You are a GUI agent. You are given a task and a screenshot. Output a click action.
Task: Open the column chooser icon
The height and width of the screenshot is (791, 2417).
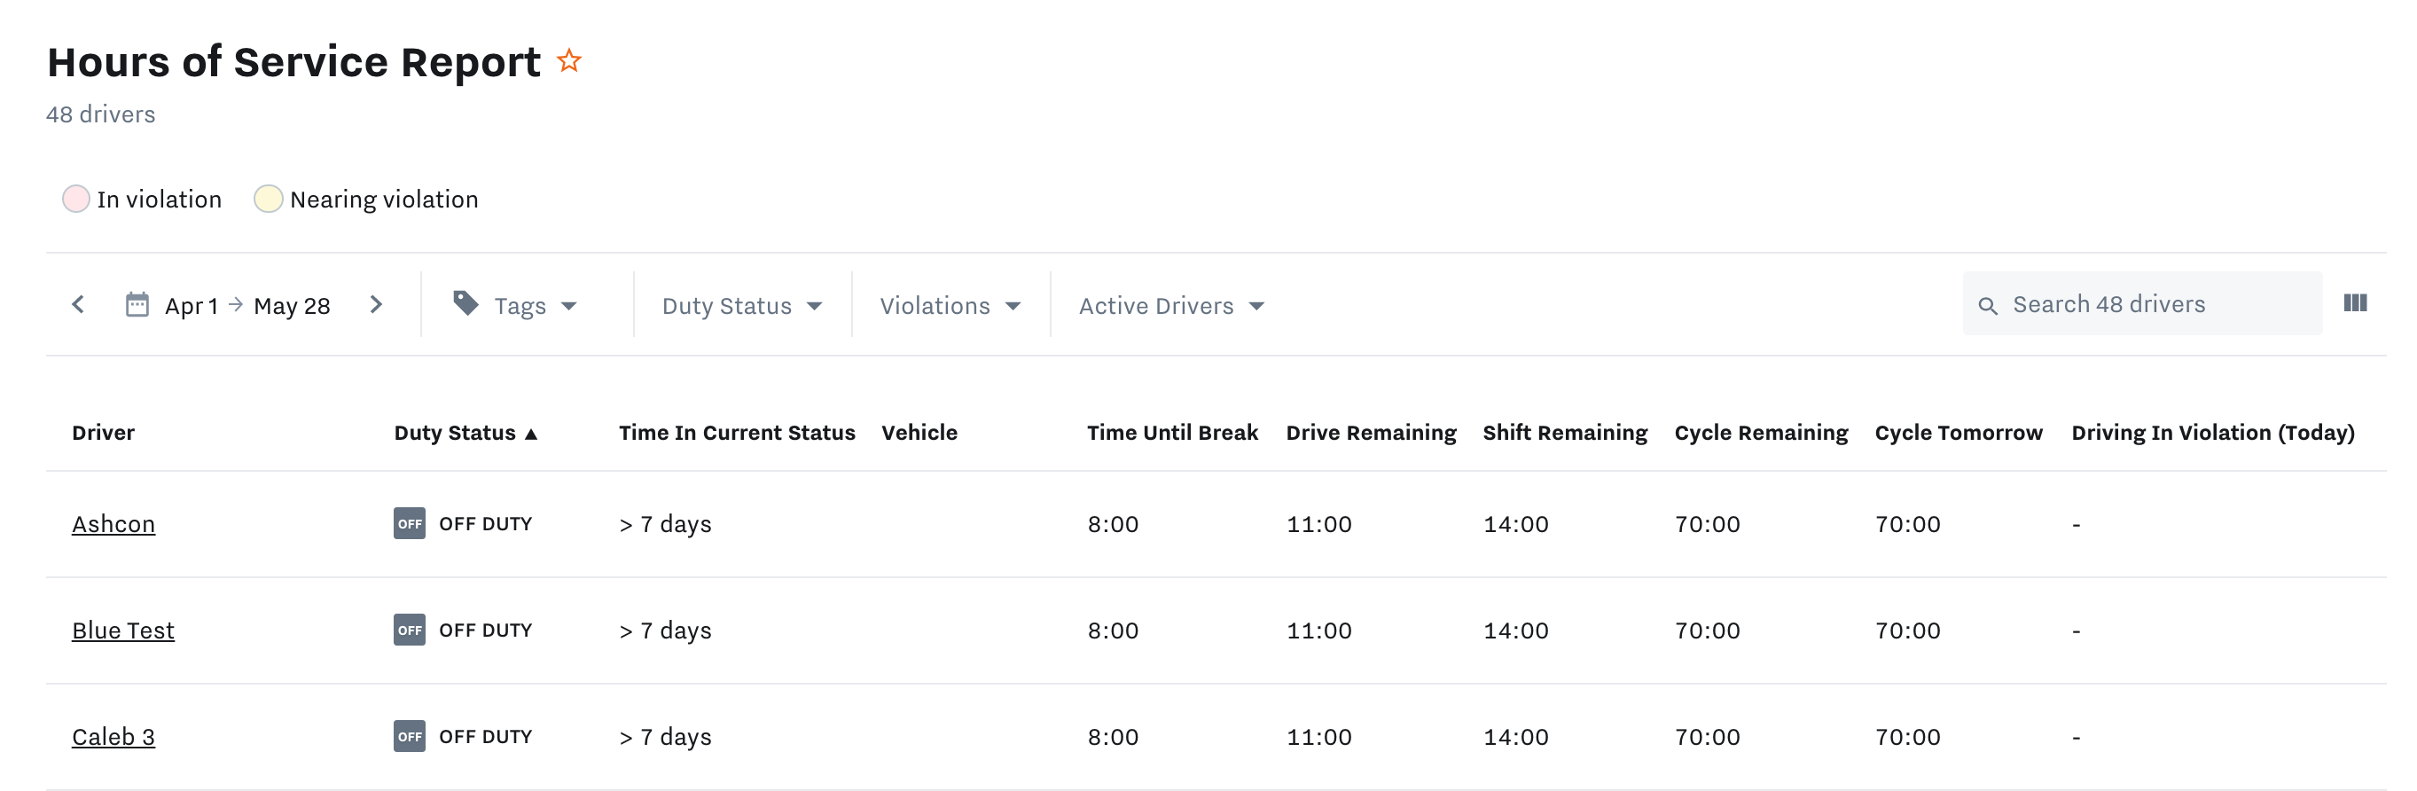2354,303
